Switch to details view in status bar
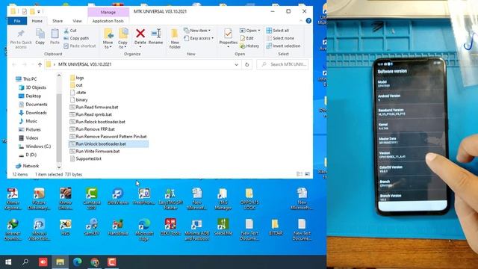Image resolution: width=478 pixels, height=269 pixels. click(x=299, y=174)
